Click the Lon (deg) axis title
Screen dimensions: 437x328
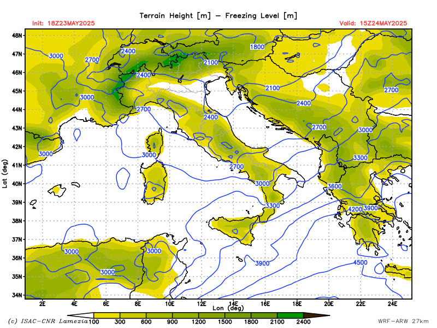coord(228,308)
